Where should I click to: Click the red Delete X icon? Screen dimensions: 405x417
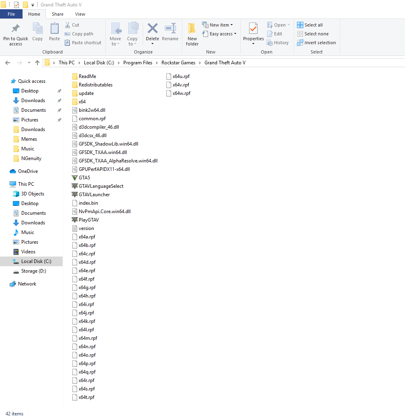[153, 29]
